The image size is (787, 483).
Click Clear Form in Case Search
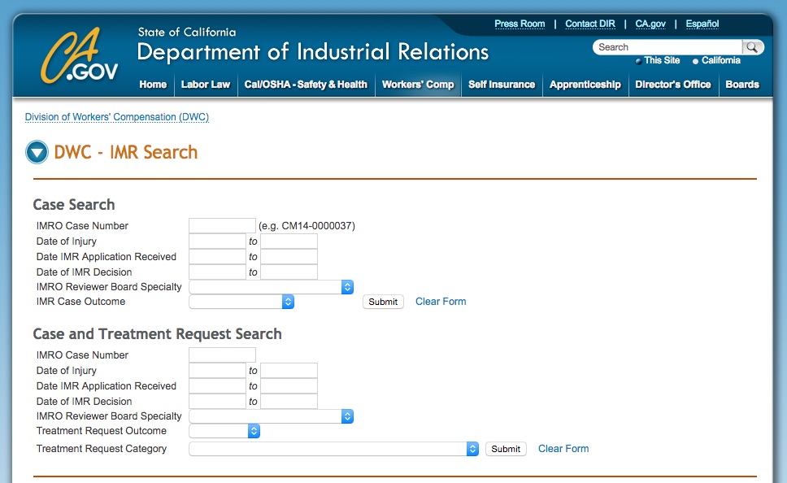441,302
